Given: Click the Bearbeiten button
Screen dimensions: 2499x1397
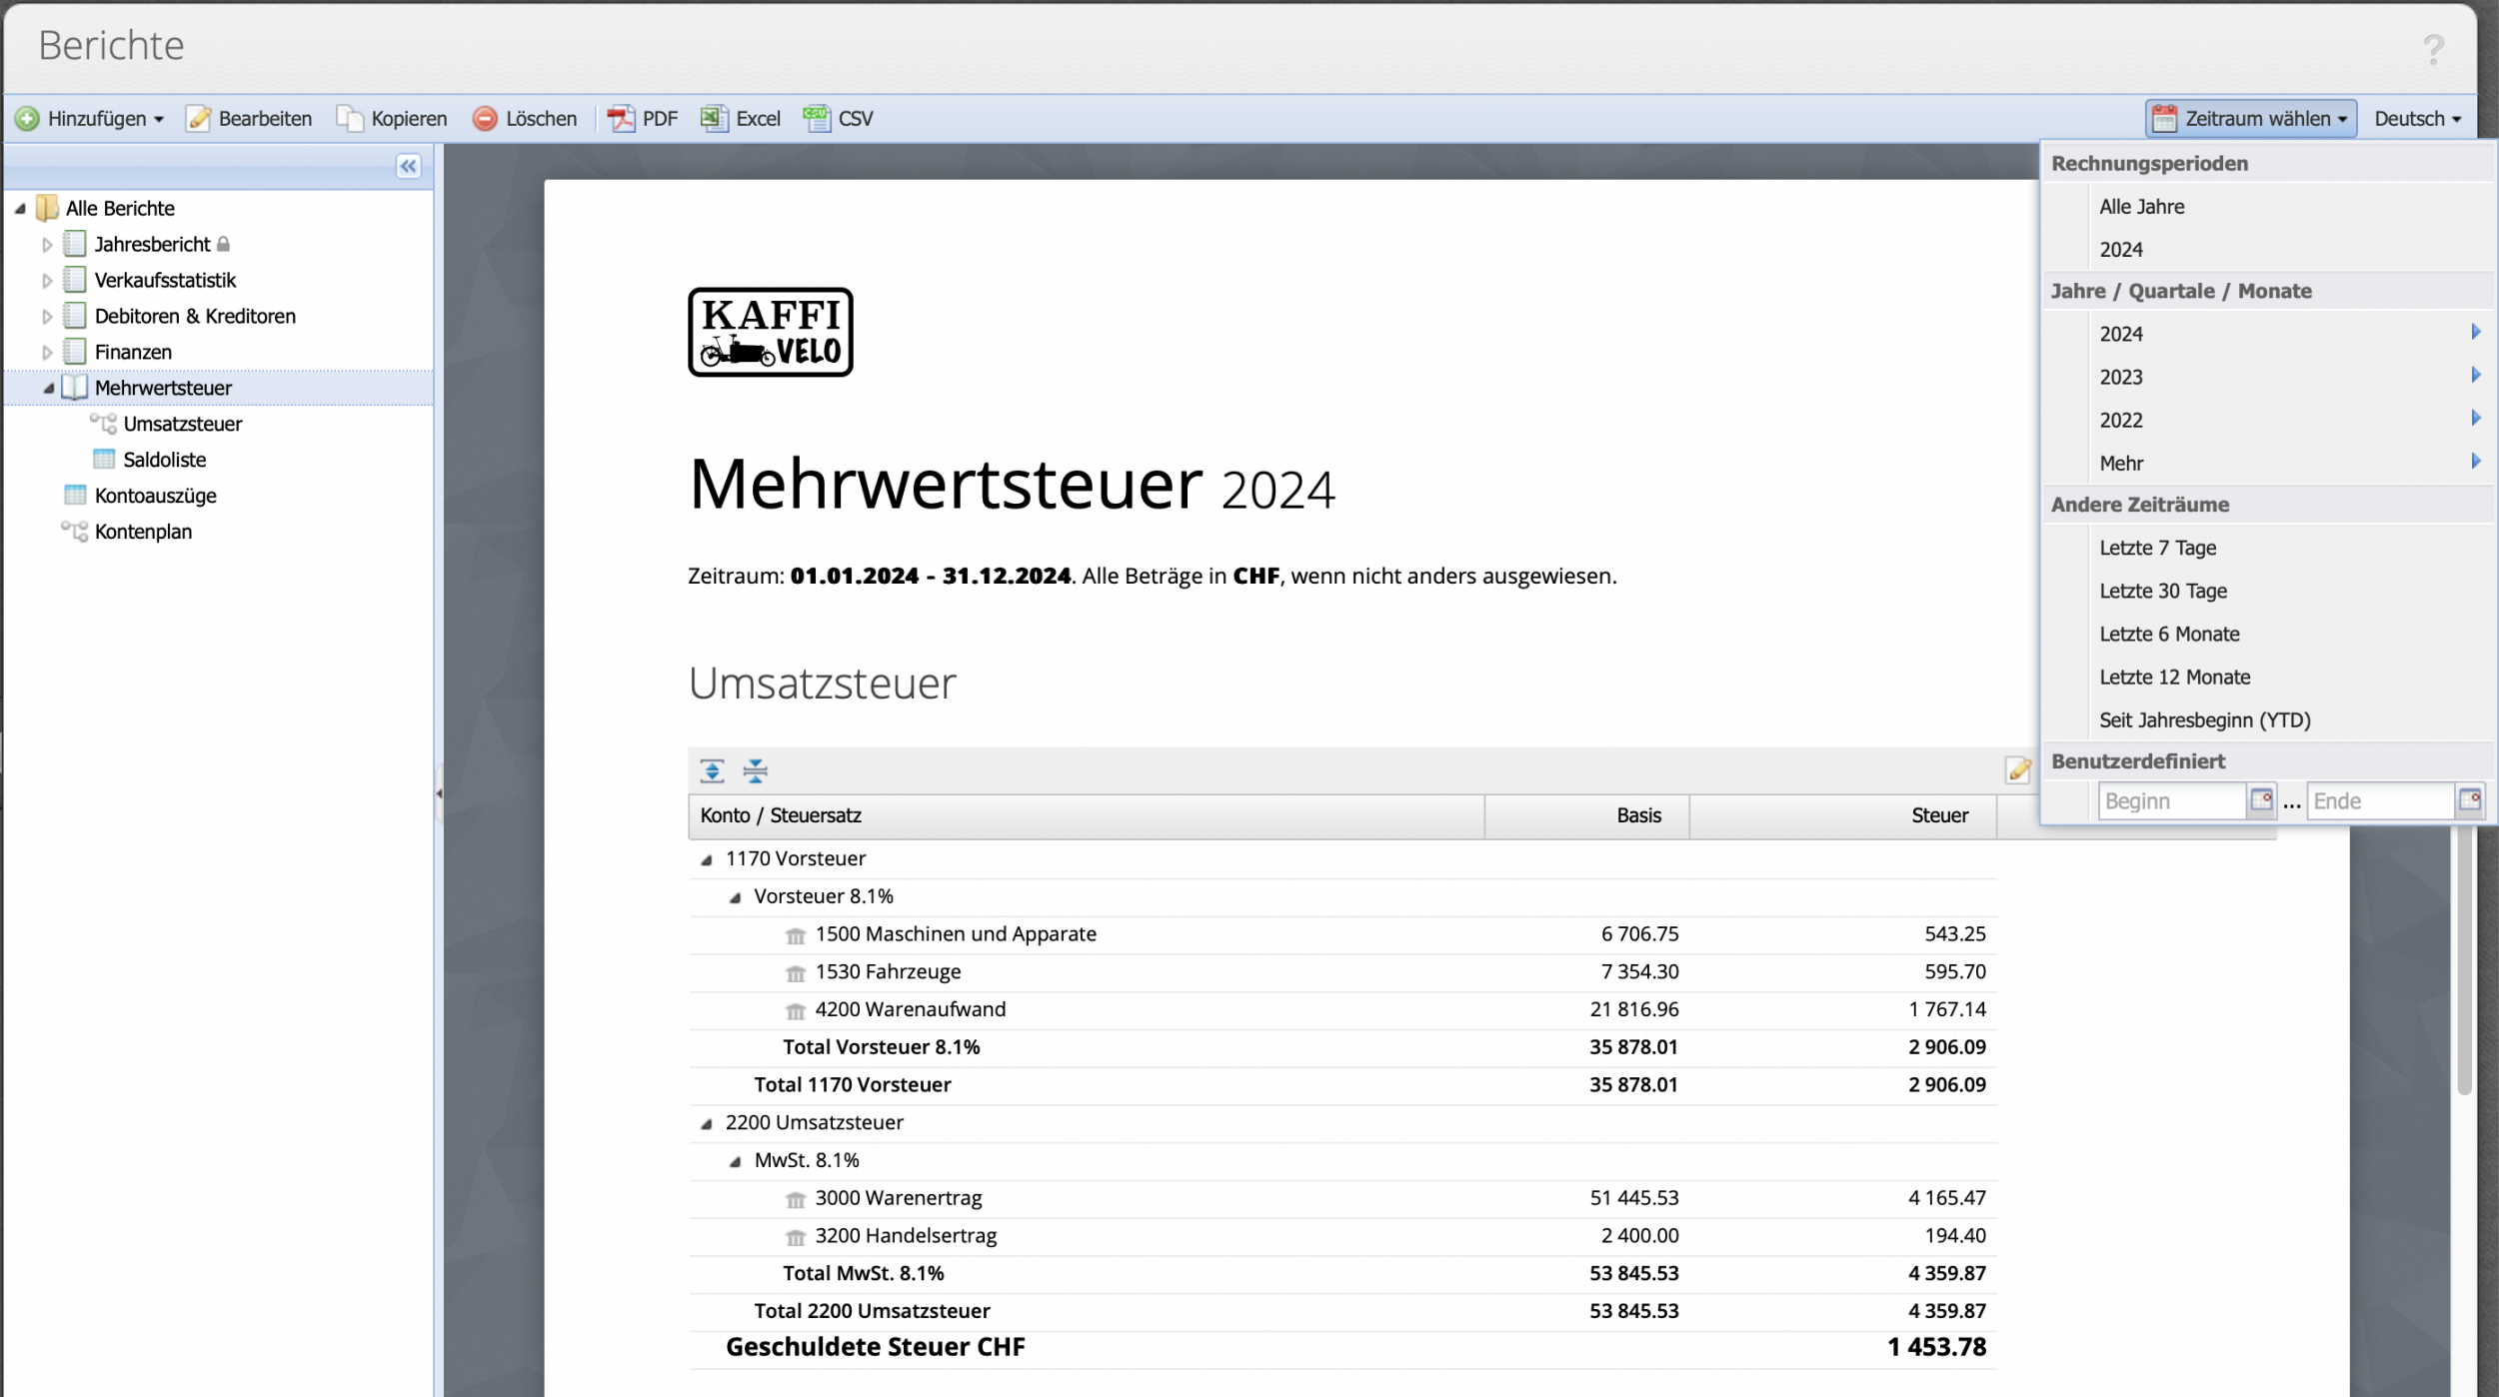Looking at the screenshot, I should point(249,119).
